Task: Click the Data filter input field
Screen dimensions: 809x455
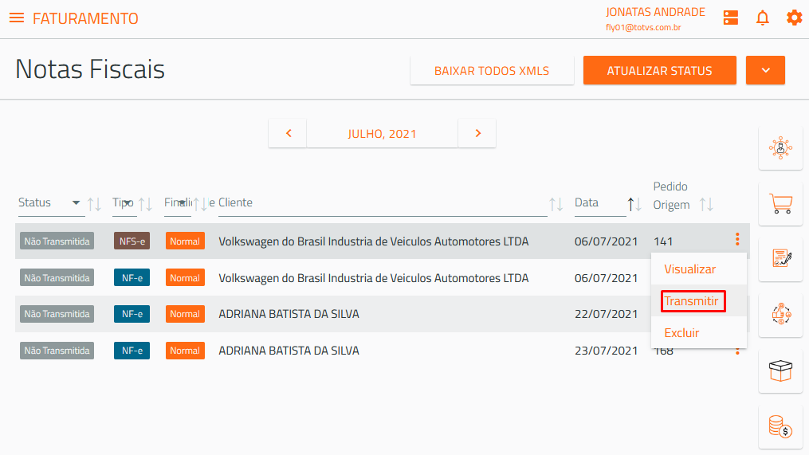Action: [600, 202]
